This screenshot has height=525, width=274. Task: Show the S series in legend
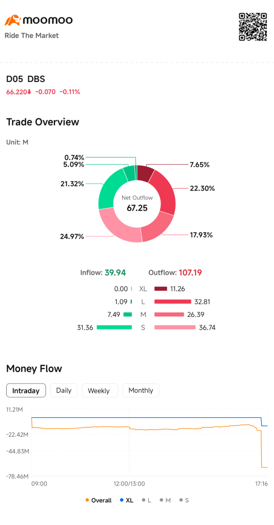184,500
